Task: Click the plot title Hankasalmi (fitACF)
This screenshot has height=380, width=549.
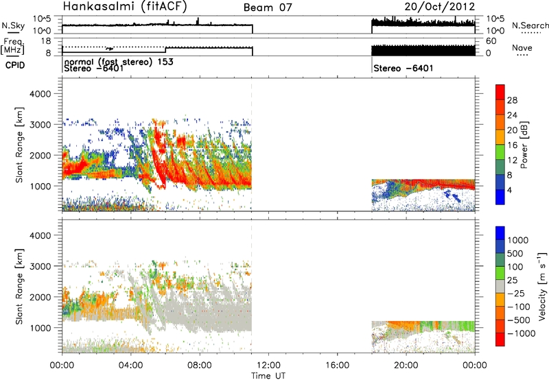Action: point(125,6)
